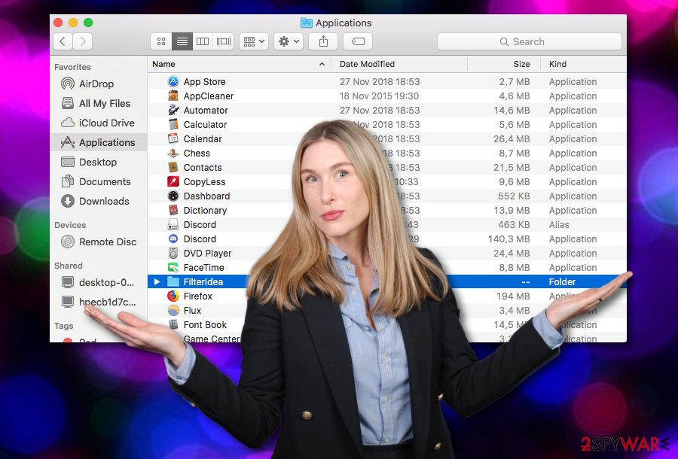Click the AppCleaner file name
678x459 pixels.
pyautogui.click(x=209, y=96)
